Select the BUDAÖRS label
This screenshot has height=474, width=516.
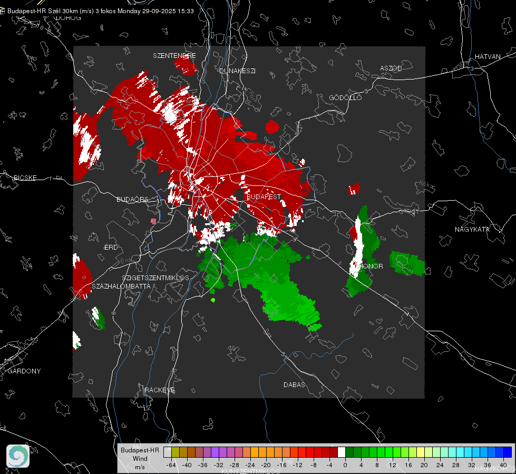[x=133, y=199]
